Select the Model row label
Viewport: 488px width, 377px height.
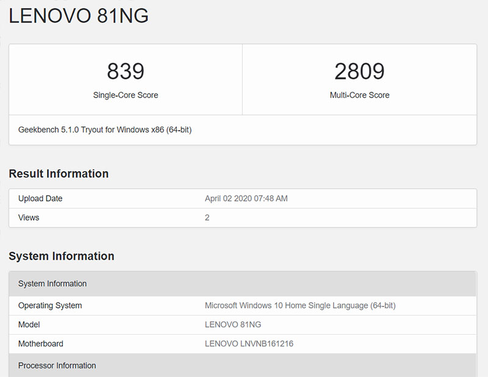[30, 324]
